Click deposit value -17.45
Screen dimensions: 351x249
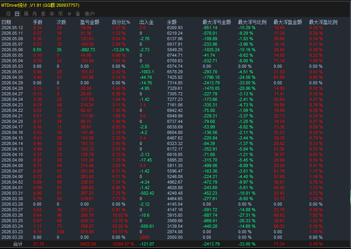pyautogui.click(x=146, y=160)
